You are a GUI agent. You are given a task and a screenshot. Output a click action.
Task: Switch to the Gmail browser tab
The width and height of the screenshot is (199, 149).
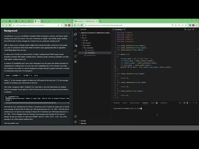pos(5,21)
